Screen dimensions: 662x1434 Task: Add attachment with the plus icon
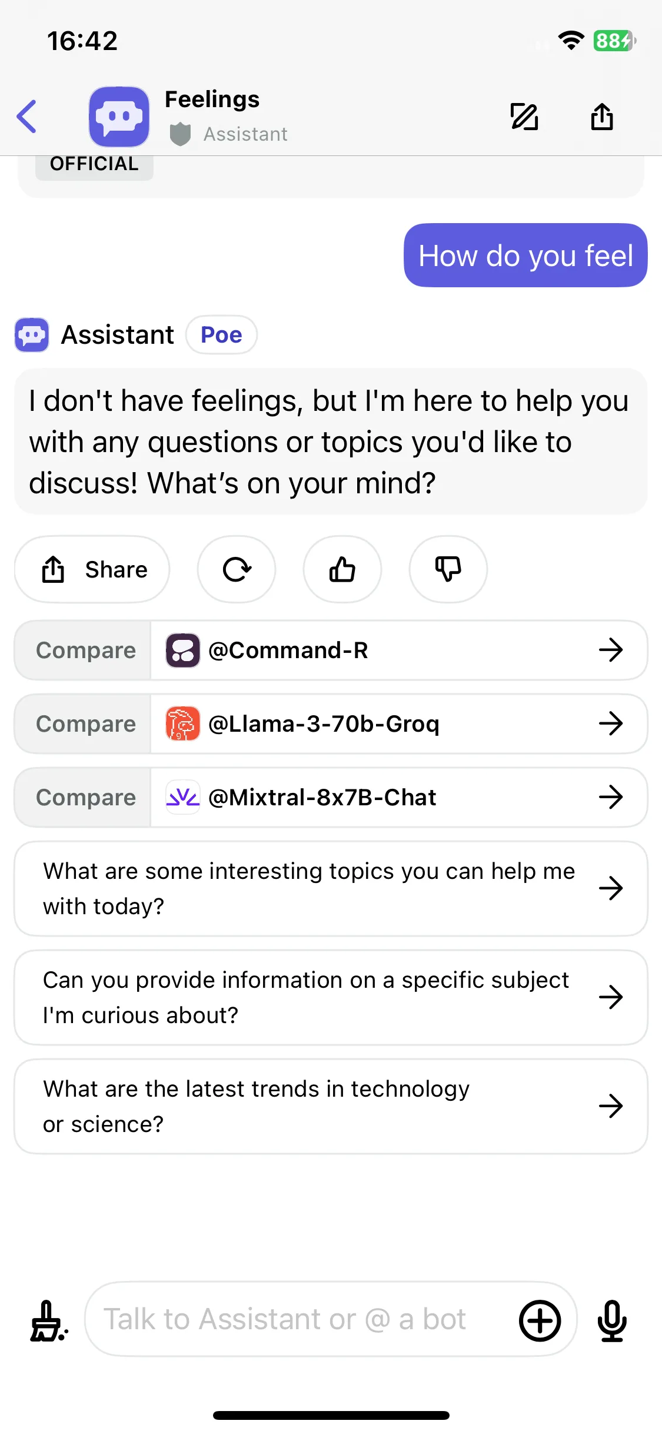pyautogui.click(x=540, y=1320)
